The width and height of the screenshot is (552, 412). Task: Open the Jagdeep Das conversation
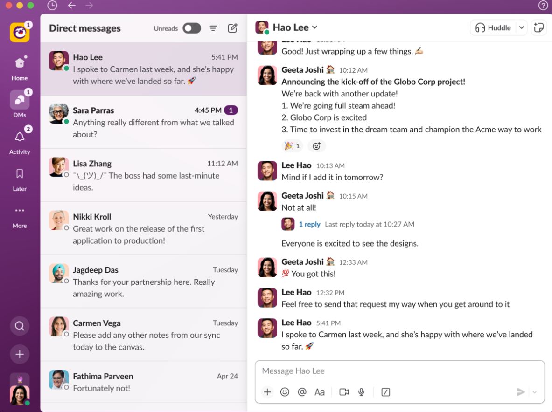(144, 281)
